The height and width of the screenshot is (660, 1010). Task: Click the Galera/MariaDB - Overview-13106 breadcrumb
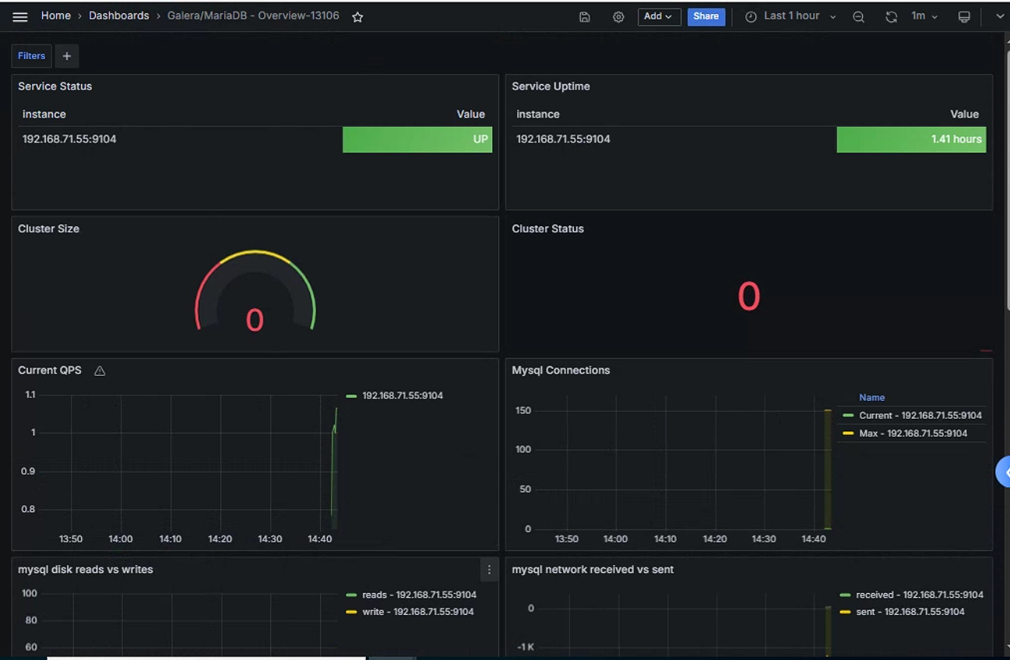[x=253, y=16]
